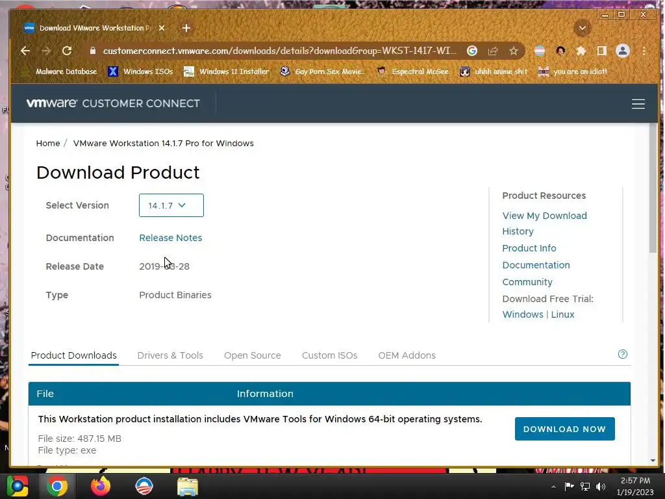Launch Firefox from the taskbar
This screenshot has width=665, height=499.
[101, 486]
